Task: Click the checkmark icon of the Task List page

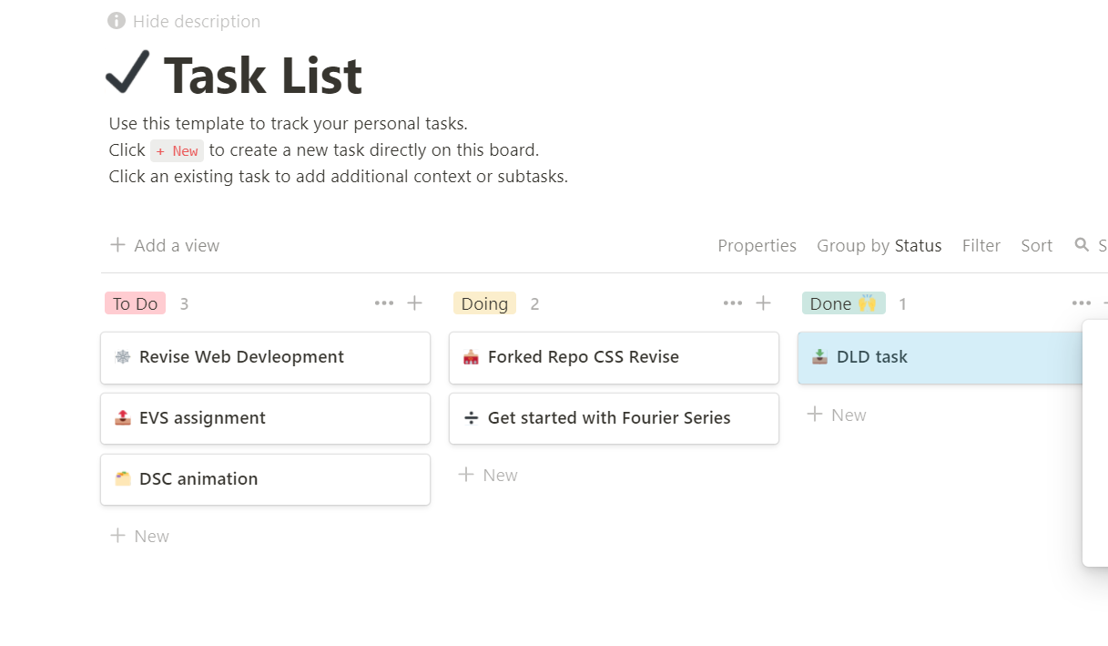Action: point(127,73)
